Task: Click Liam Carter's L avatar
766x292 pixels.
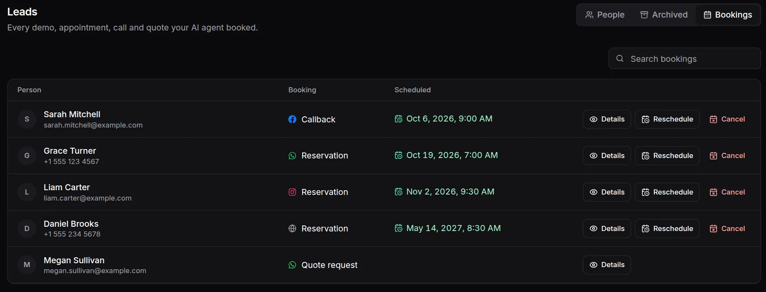Action: click(27, 192)
